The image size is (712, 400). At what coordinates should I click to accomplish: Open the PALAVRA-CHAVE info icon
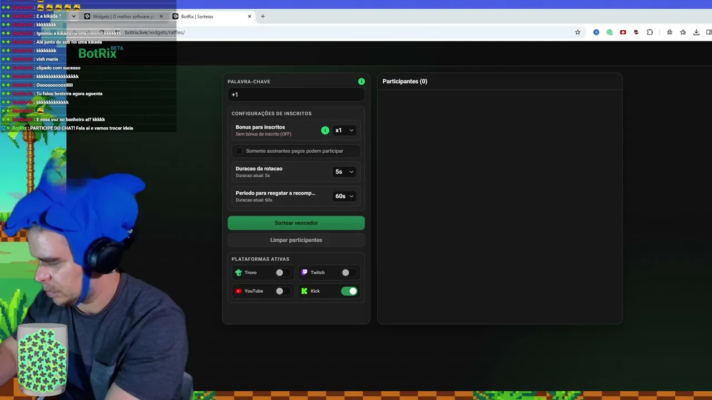point(362,82)
